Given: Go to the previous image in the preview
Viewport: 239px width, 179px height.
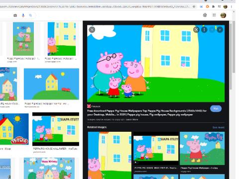Looking at the screenshot, I should pos(212,30).
